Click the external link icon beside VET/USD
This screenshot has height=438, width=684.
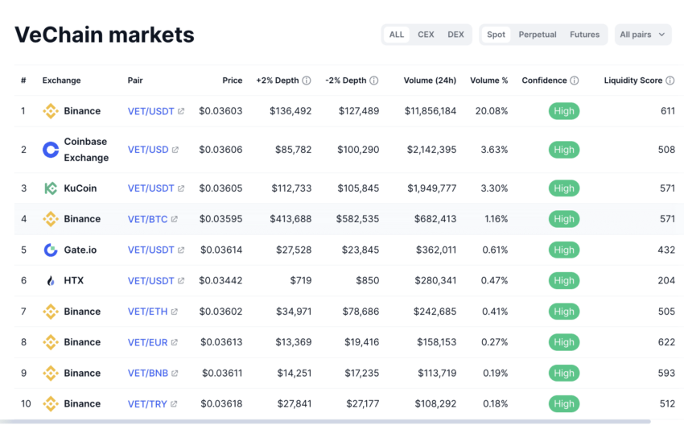tap(175, 150)
